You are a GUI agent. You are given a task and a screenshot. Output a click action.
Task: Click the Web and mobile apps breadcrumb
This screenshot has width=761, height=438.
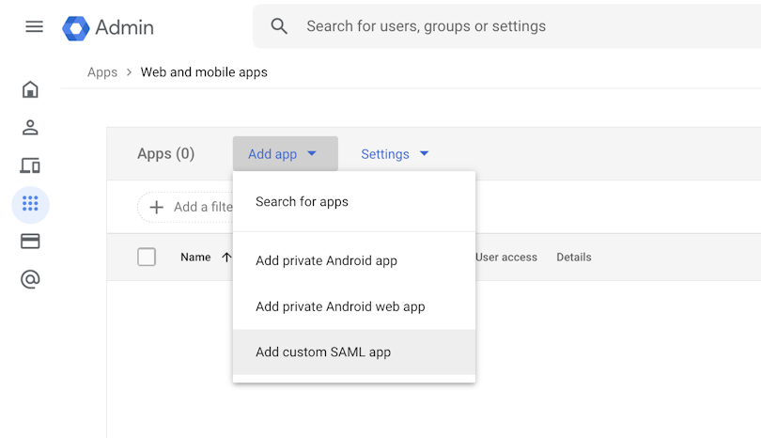coord(204,72)
